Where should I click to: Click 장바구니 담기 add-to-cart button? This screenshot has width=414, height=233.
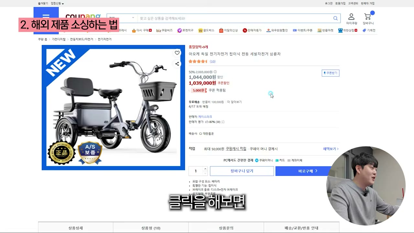pyautogui.click(x=242, y=171)
